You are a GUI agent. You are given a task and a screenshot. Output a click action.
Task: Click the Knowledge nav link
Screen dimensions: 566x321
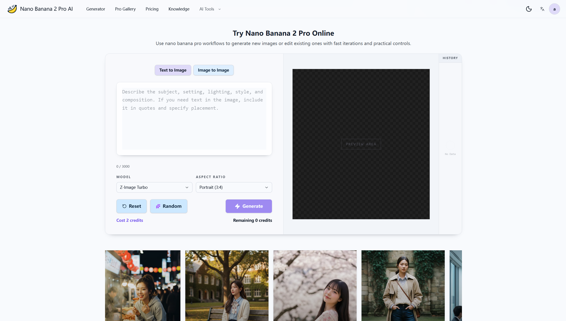tap(179, 9)
